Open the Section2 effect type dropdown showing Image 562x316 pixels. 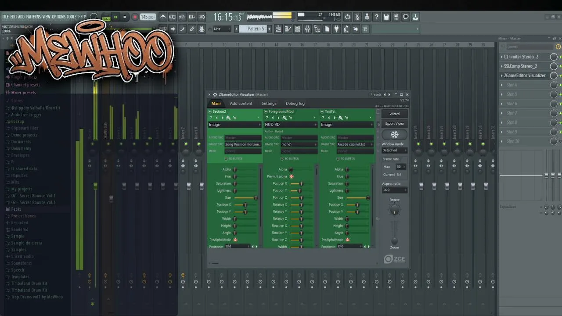tap(234, 125)
